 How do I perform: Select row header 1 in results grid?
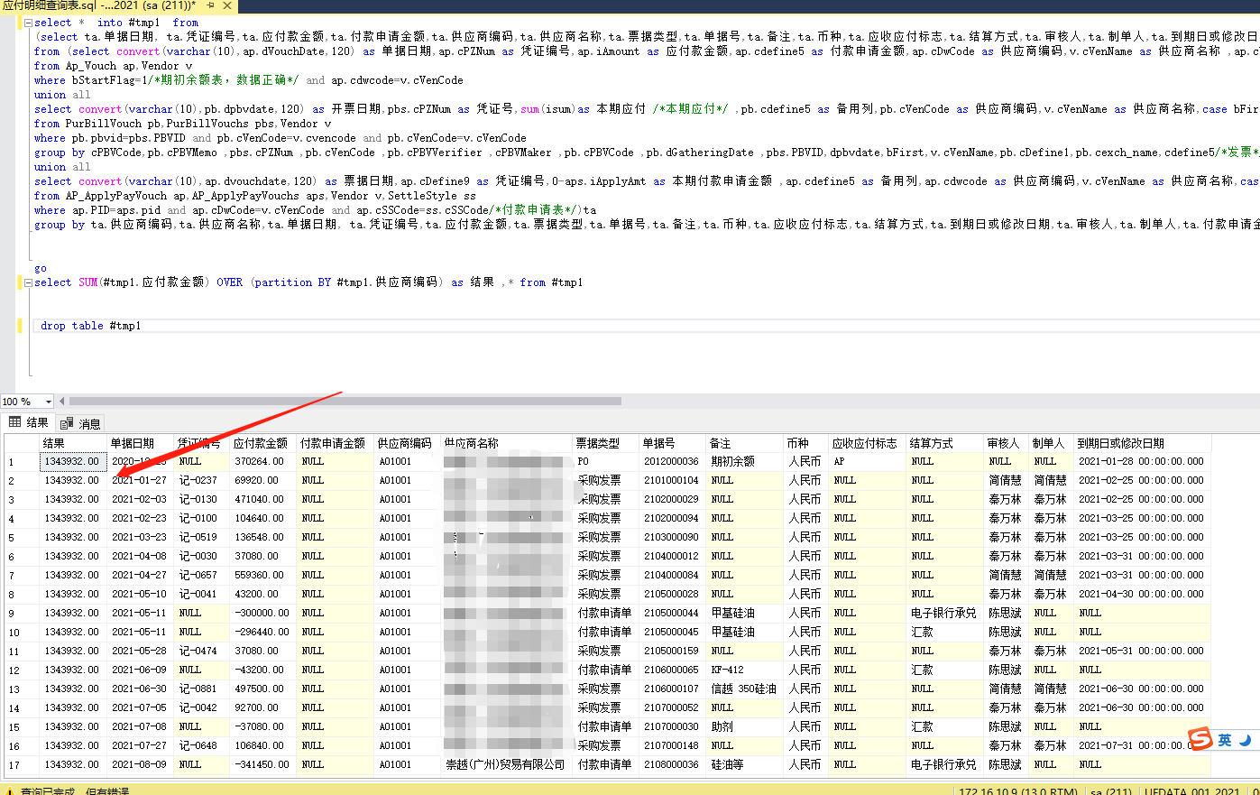[x=22, y=462]
